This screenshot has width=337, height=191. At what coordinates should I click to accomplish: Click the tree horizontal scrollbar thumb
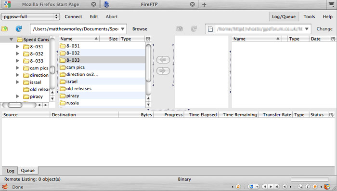(15, 105)
